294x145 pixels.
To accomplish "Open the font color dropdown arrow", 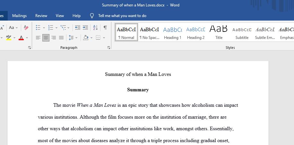I will pyautogui.click(x=27, y=38).
